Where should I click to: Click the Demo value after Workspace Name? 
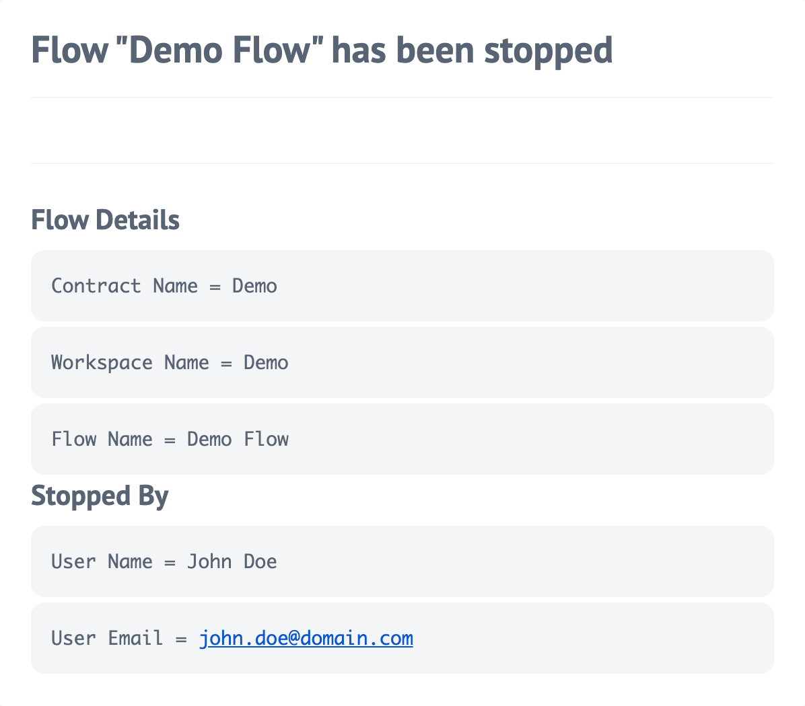[266, 363]
